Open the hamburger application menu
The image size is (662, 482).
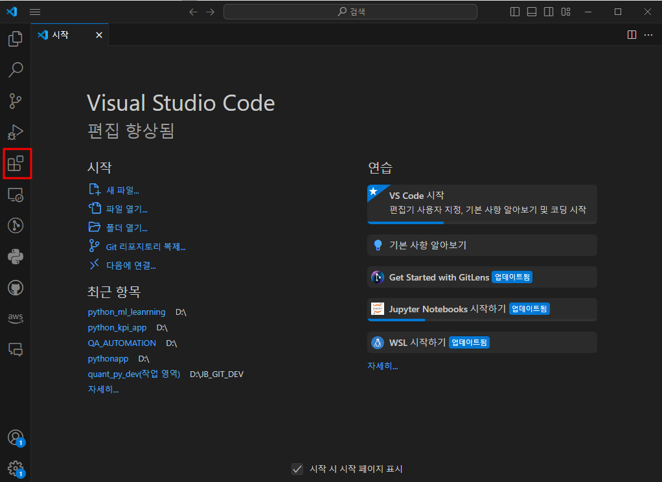[x=35, y=12]
